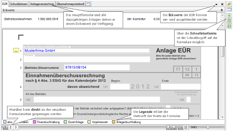Screen dimensions: 234x132
Task: Click the fit-width layout icon in status bar
Action: tap(181, 127)
